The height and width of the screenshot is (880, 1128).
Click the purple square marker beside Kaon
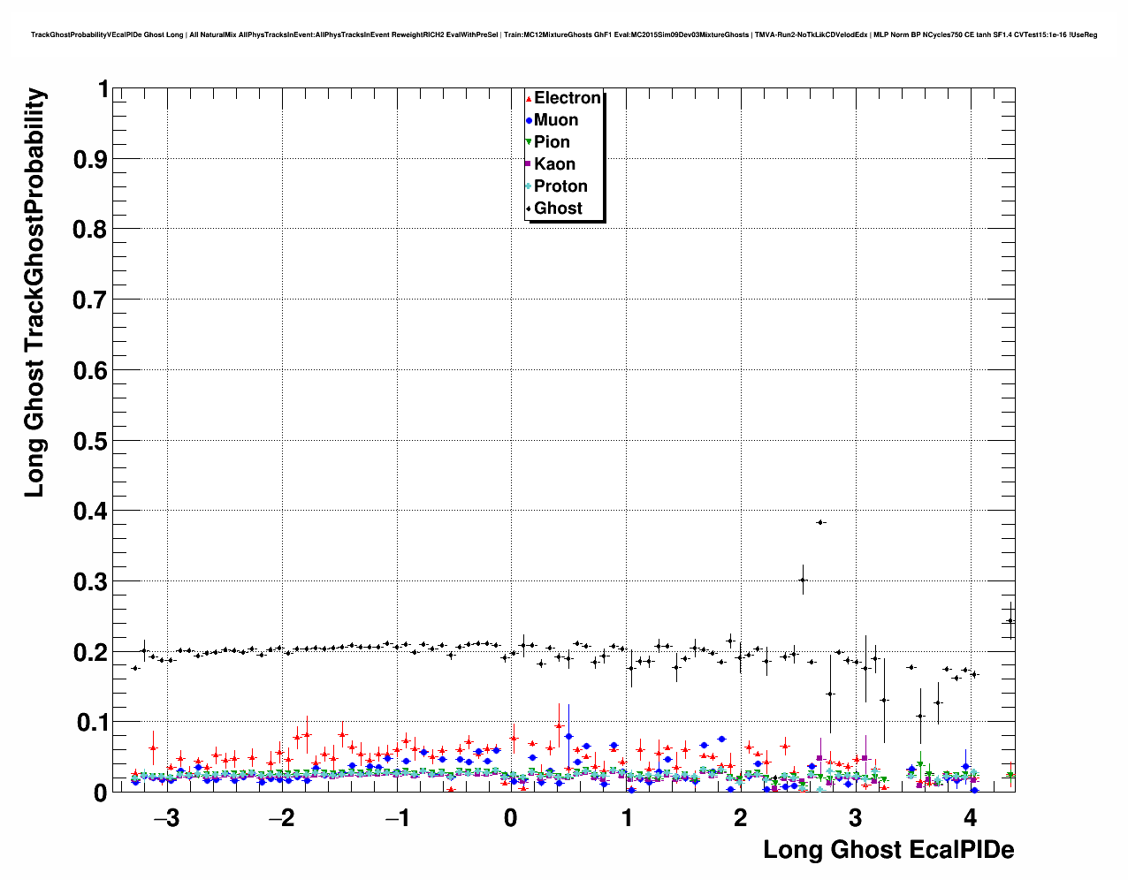[529, 164]
